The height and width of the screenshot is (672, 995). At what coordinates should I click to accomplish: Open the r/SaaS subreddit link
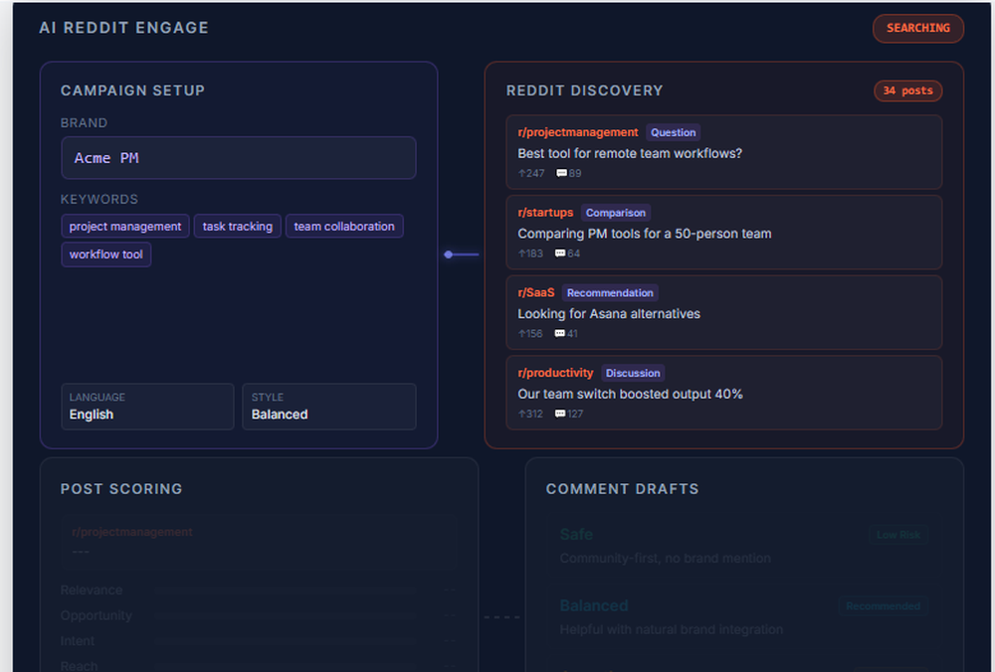click(534, 292)
